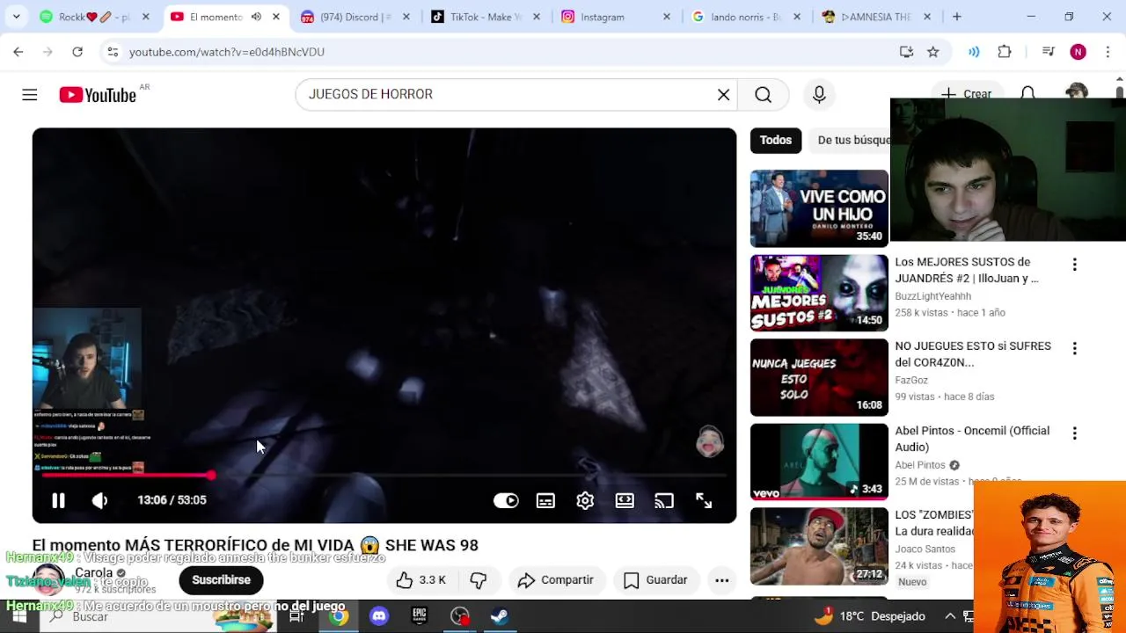Open BuzzLightYeahhh channel name
Screen dimensions: 1126x633
932,296
